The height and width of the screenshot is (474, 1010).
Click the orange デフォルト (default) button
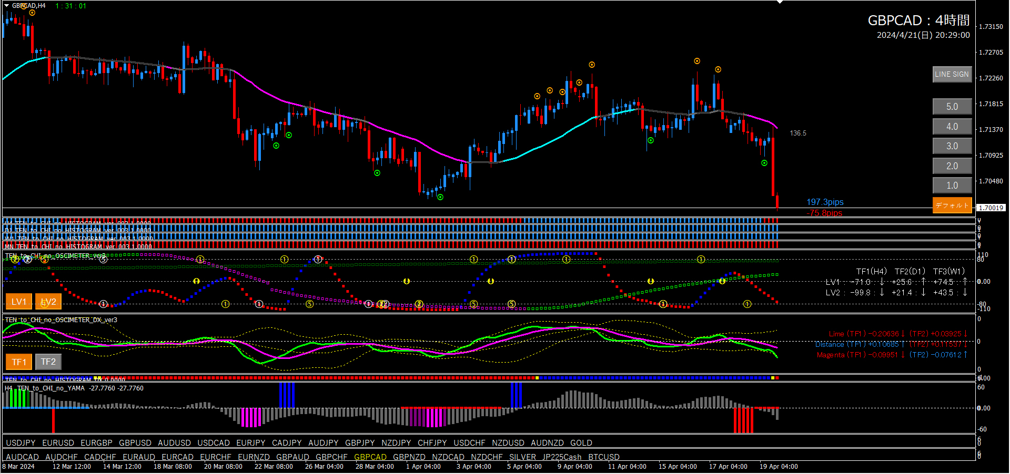pos(952,205)
